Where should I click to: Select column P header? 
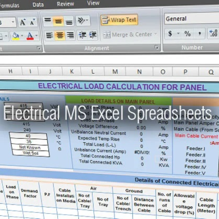click(x=185, y=72)
